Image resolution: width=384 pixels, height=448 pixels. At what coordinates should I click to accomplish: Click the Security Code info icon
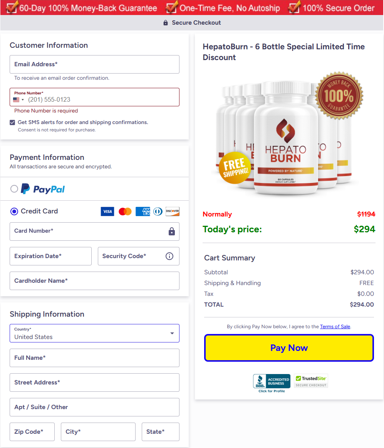pos(169,256)
